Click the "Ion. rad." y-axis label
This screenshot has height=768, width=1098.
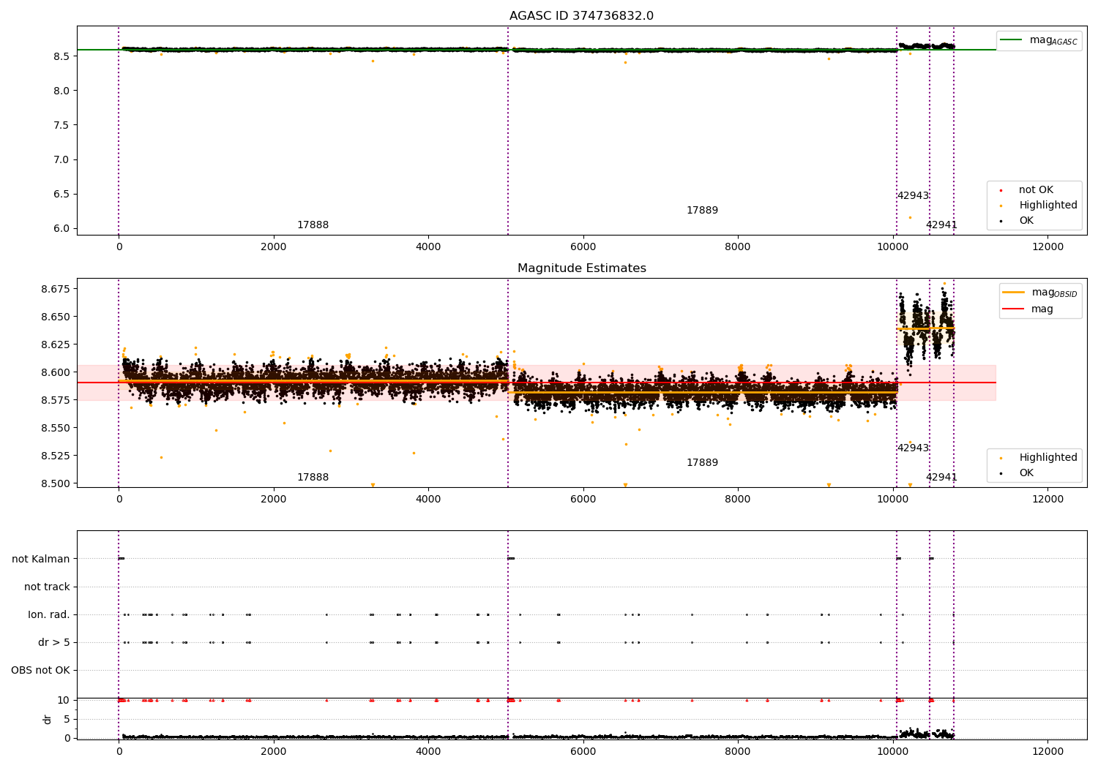click(x=49, y=615)
